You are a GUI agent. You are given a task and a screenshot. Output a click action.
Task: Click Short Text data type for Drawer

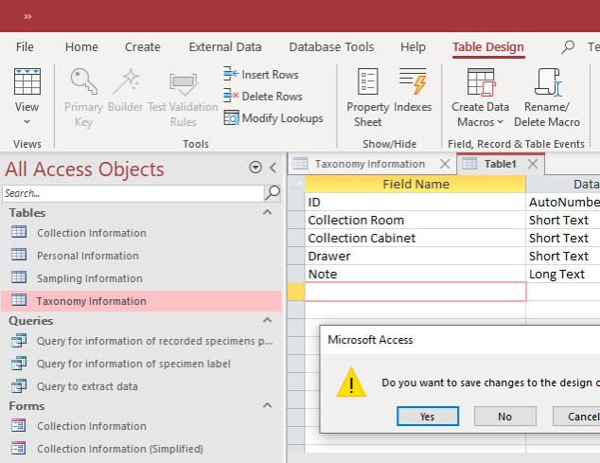563,256
